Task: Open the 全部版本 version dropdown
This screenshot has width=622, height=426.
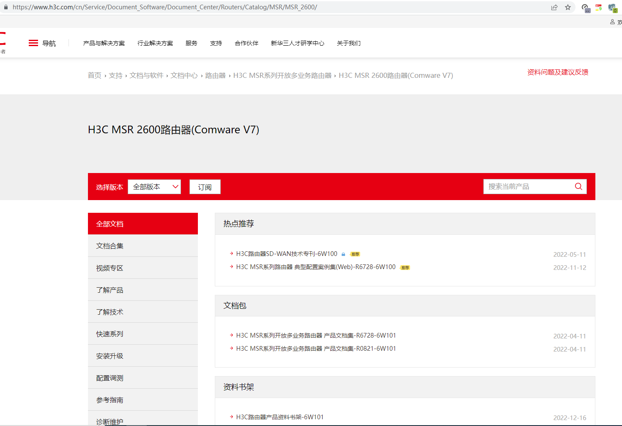Action: tap(154, 187)
